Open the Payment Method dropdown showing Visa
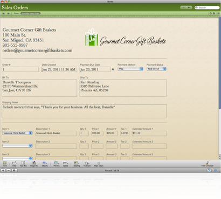Viewport: 221px width, 199px height. 130,69
